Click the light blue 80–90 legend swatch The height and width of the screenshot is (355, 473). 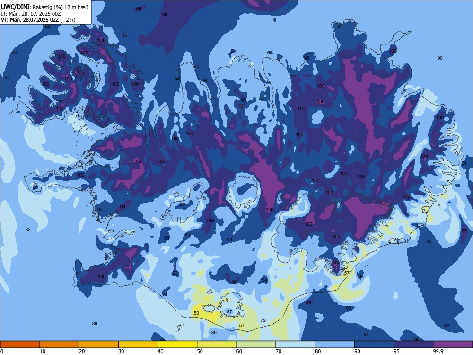[x=335, y=345]
